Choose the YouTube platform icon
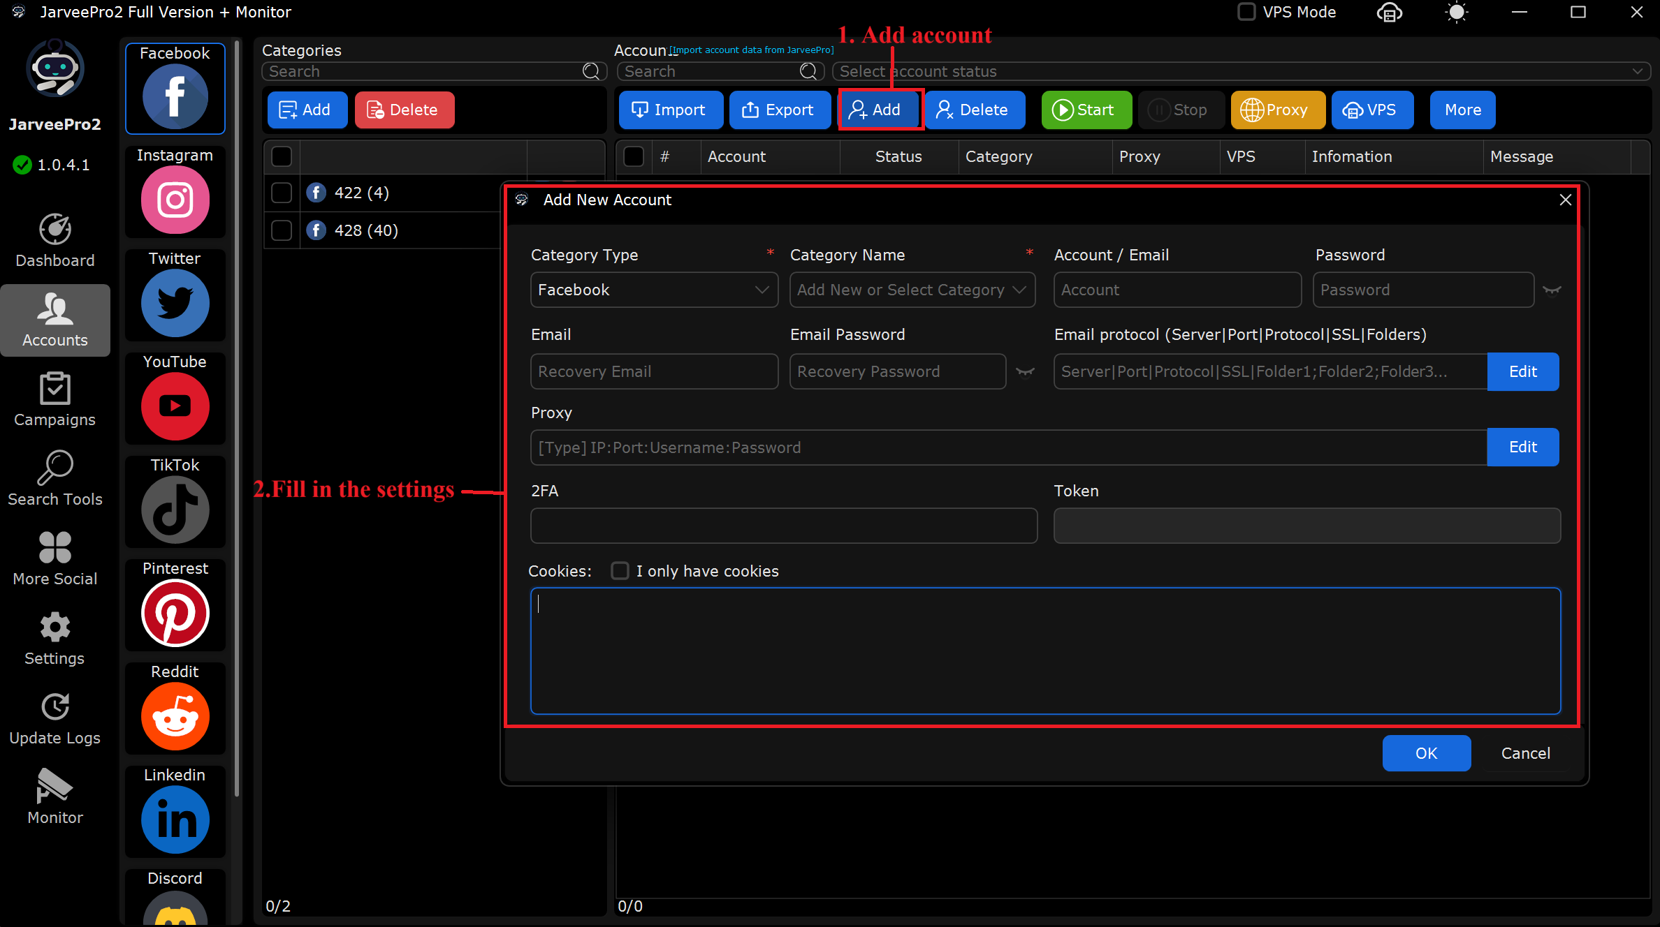Viewport: 1660px width, 927px height. pos(175,406)
